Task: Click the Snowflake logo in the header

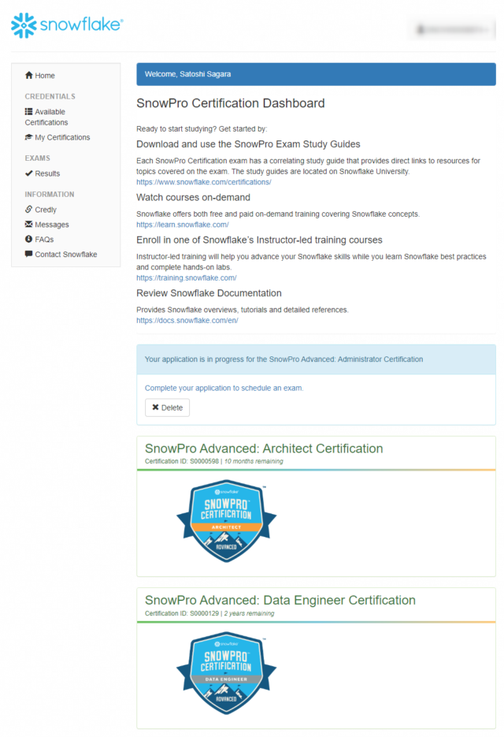Action: (67, 25)
